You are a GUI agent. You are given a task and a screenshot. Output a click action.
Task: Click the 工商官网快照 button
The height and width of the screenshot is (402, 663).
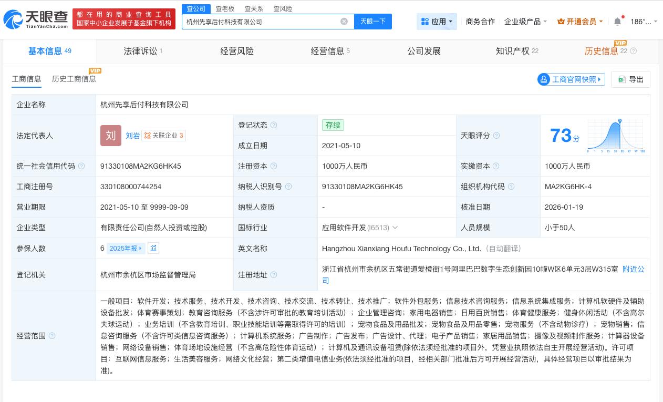tap(571, 79)
